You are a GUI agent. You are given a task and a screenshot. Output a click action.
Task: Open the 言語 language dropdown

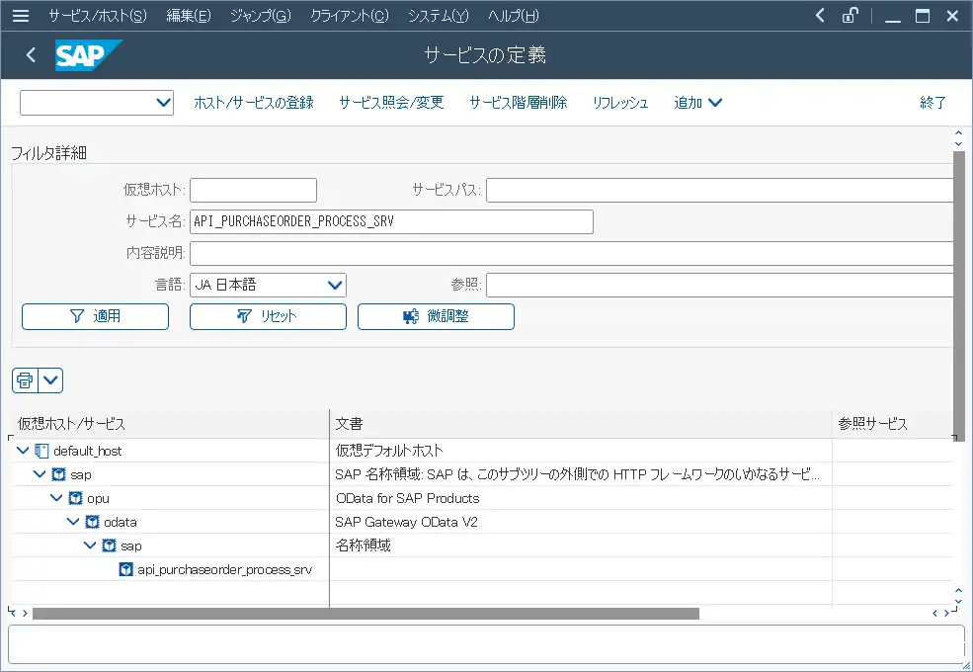(336, 285)
